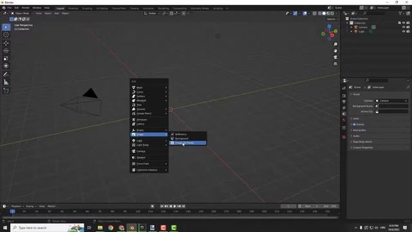Switch to the Modeling workspace tab
412x232 pixels.
[73, 8]
